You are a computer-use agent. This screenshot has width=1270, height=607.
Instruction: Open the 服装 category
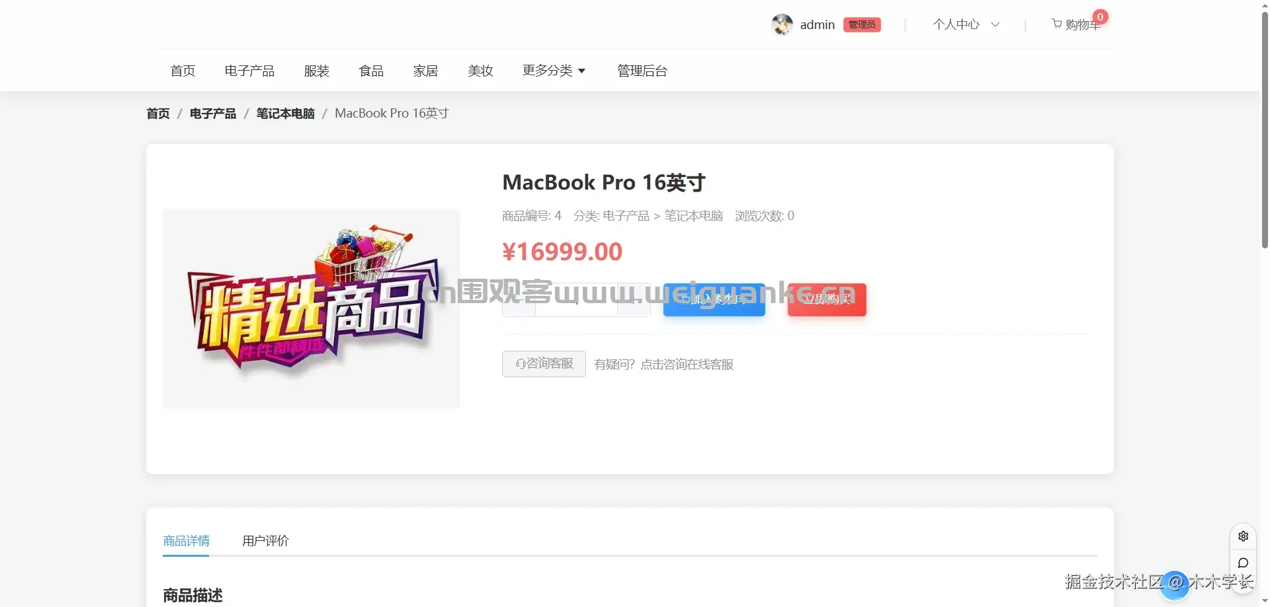(317, 71)
